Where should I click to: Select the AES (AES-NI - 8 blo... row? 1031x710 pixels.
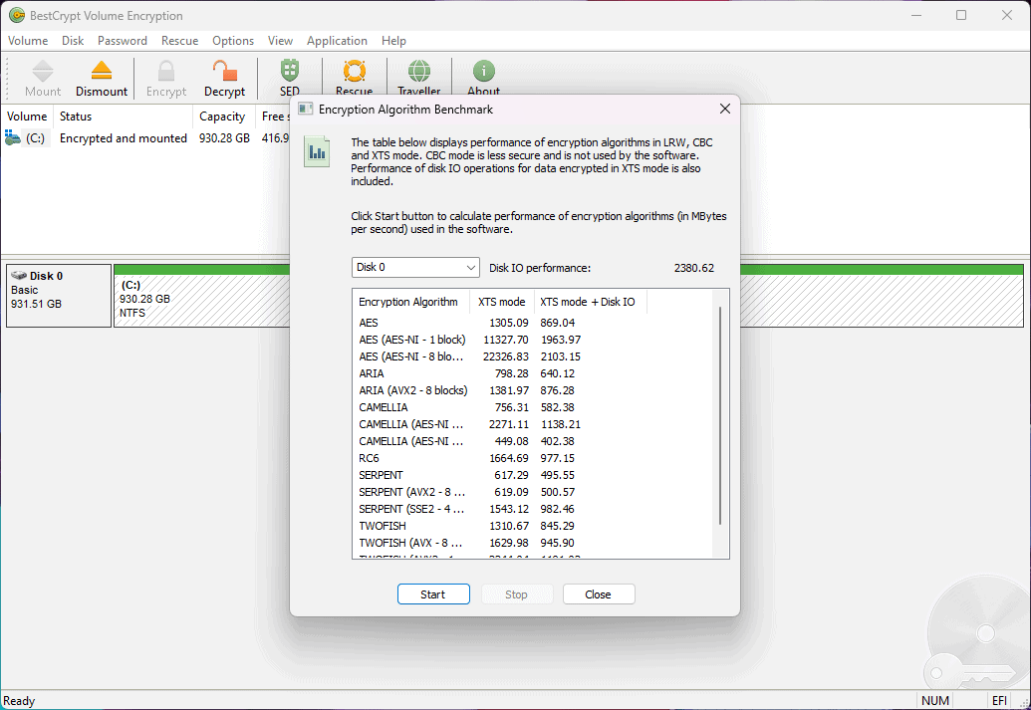[533, 356]
